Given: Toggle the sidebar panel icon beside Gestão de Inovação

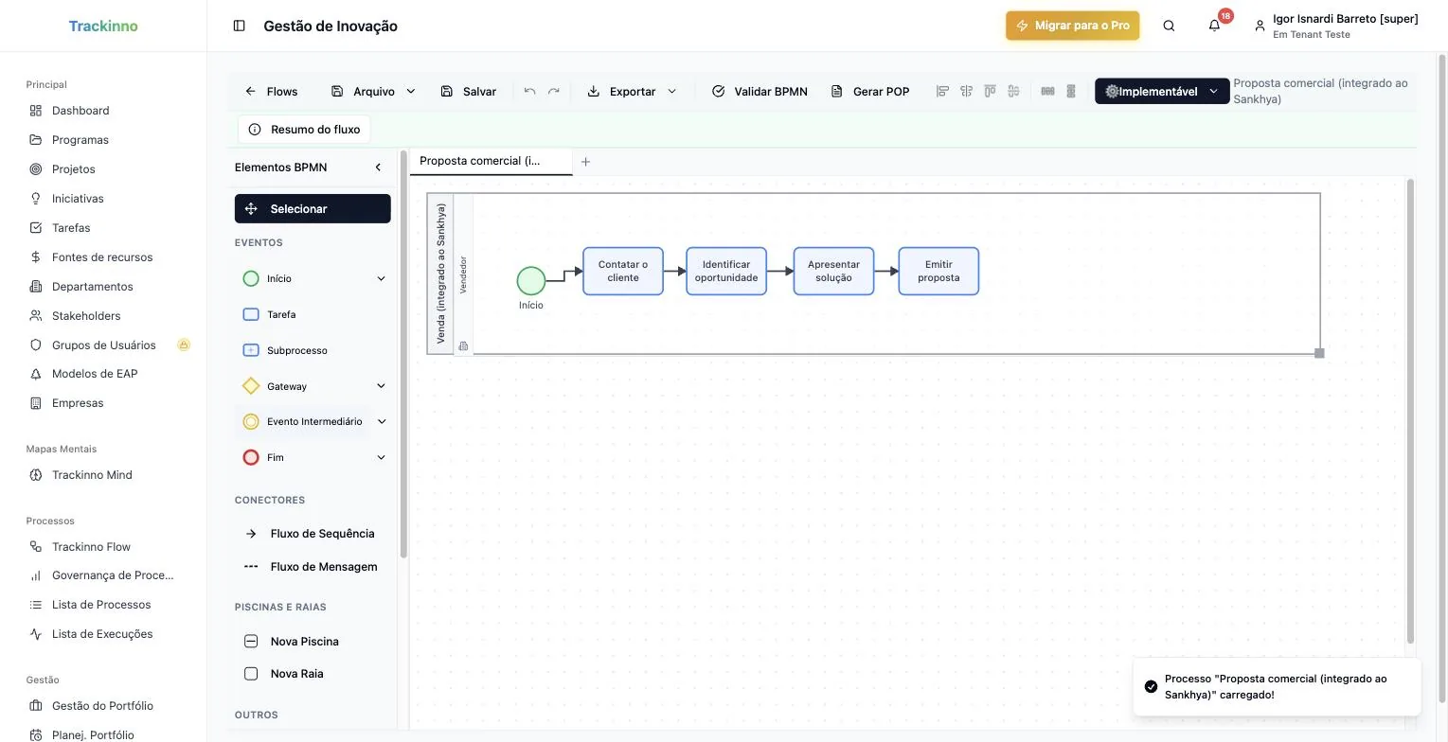Looking at the screenshot, I should (239, 26).
